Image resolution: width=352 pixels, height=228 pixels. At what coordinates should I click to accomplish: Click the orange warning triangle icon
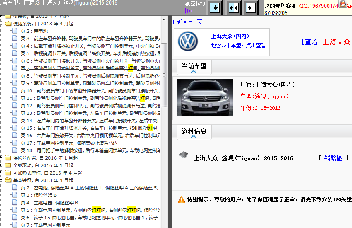[x=181, y=199]
